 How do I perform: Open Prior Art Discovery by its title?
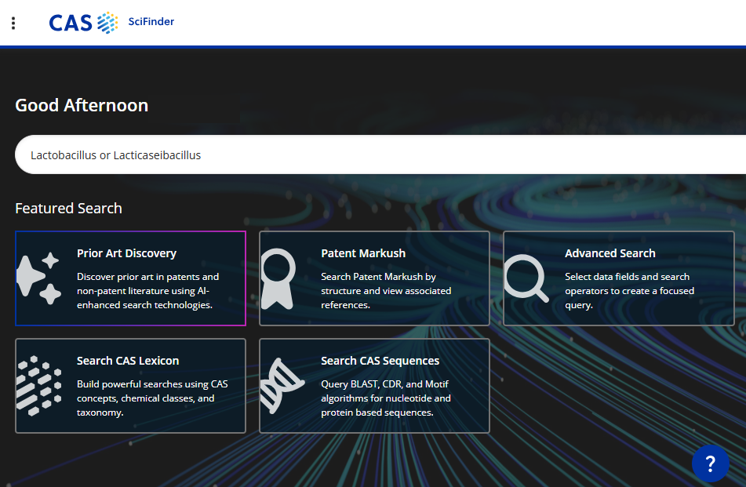(126, 253)
